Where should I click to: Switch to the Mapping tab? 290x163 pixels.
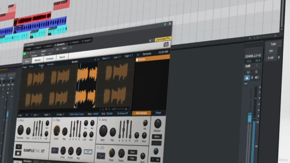[37, 60]
